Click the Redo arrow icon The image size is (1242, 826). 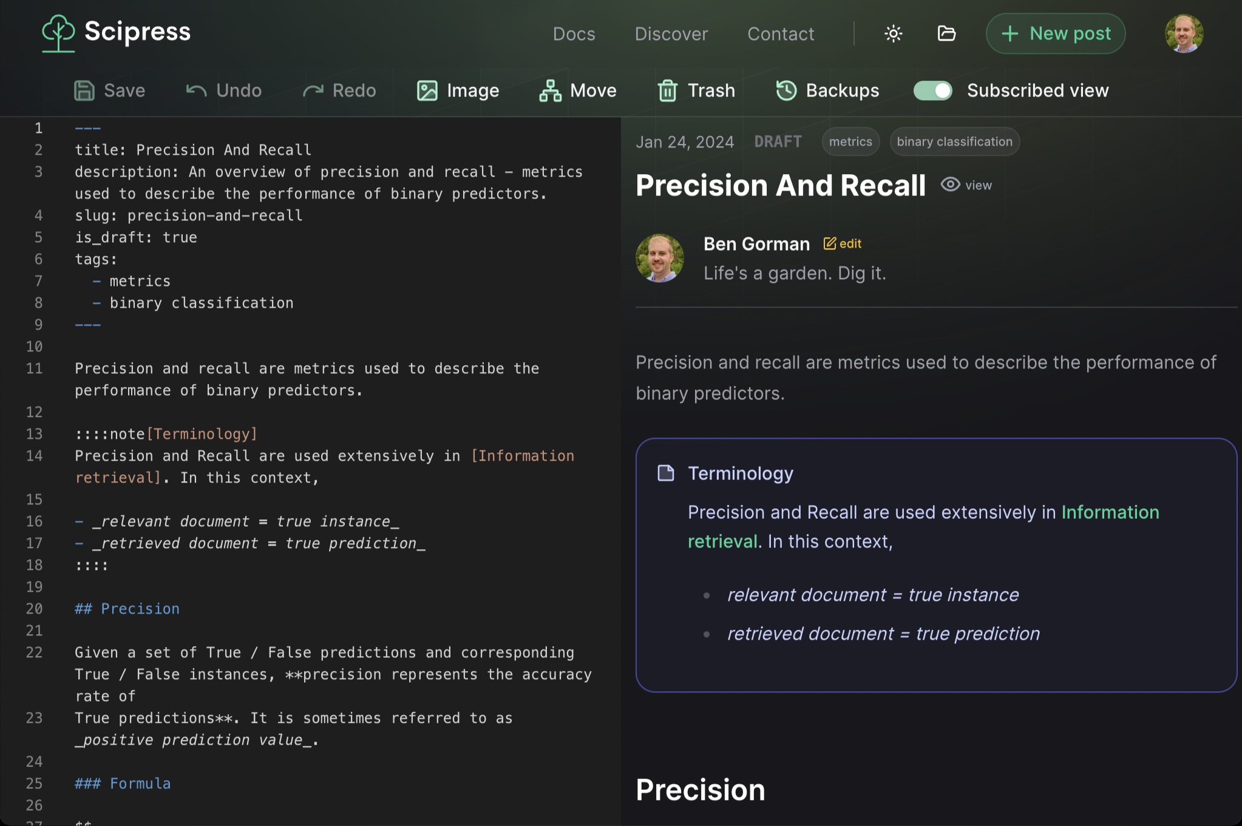coord(313,90)
